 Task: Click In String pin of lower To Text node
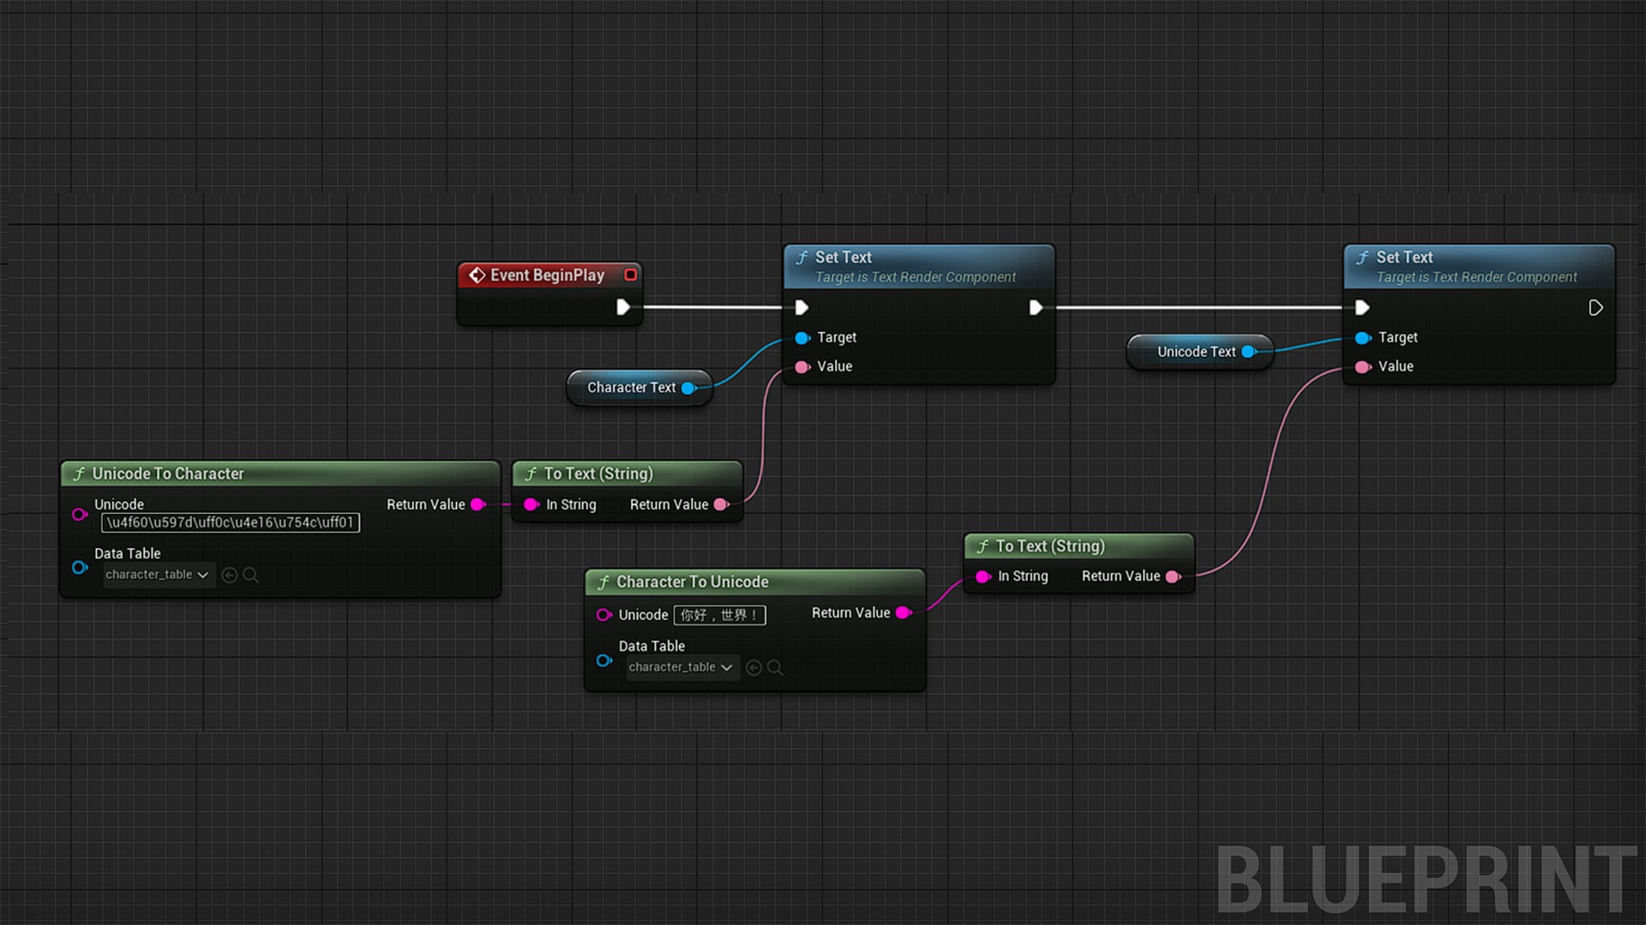click(983, 576)
